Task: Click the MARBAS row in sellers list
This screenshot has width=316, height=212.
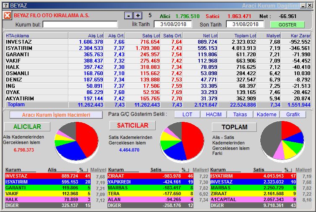Action: click(151, 188)
